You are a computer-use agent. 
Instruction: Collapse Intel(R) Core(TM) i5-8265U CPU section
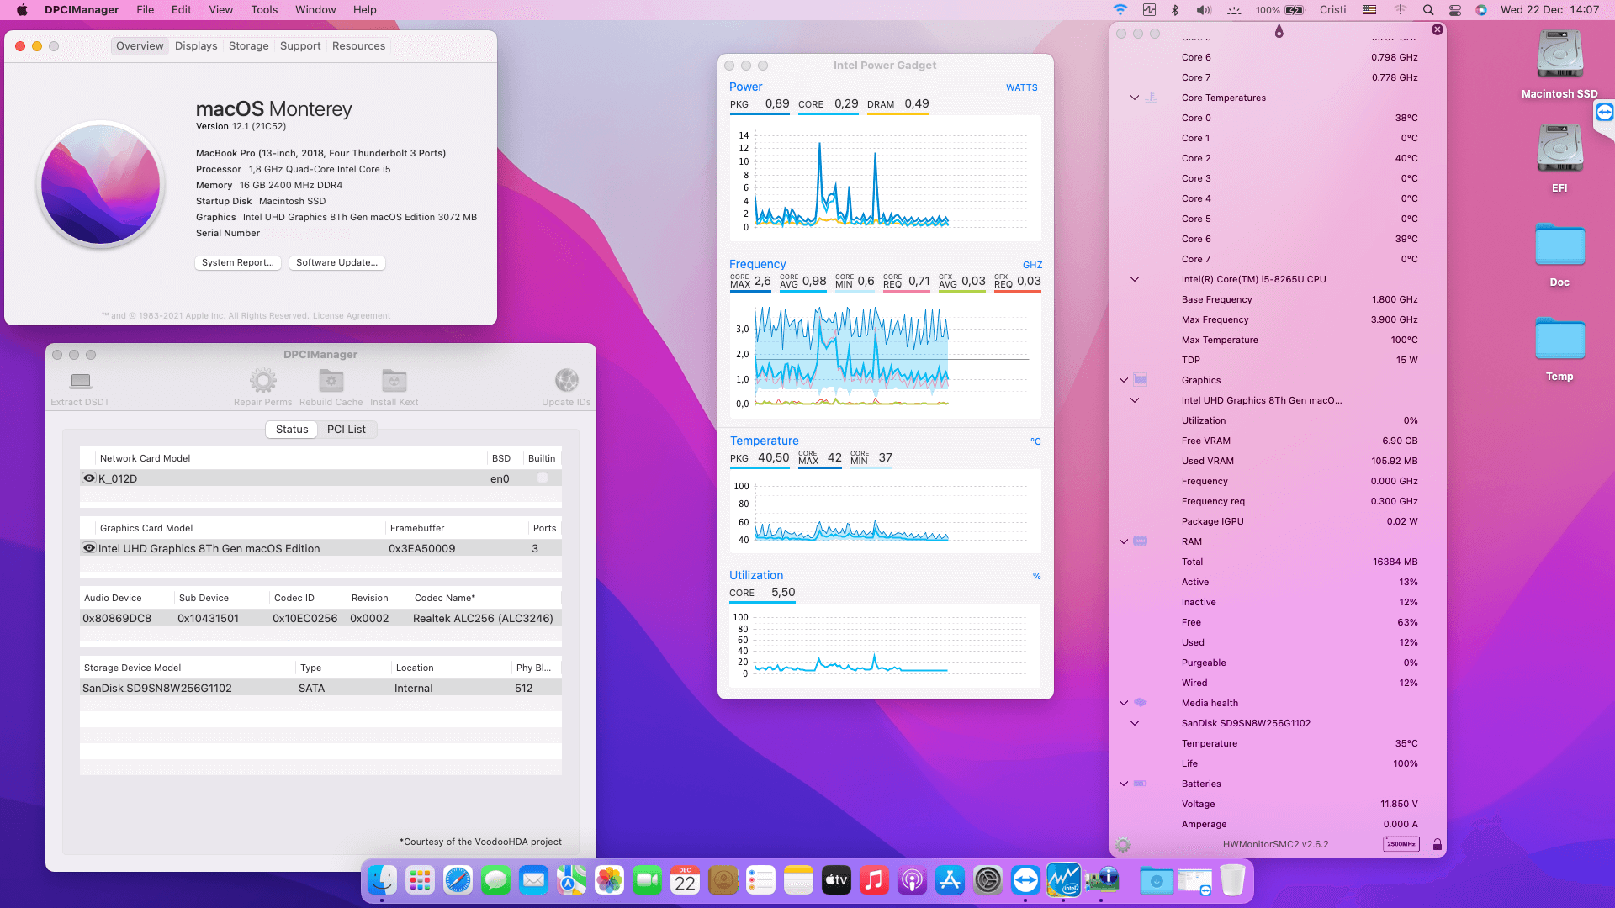[x=1134, y=279]
